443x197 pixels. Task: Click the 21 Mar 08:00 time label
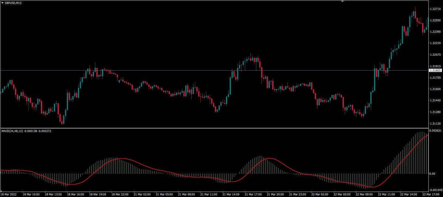186,194
